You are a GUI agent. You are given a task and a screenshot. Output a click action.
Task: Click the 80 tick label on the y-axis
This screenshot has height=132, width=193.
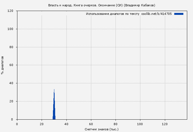[11, 47]
